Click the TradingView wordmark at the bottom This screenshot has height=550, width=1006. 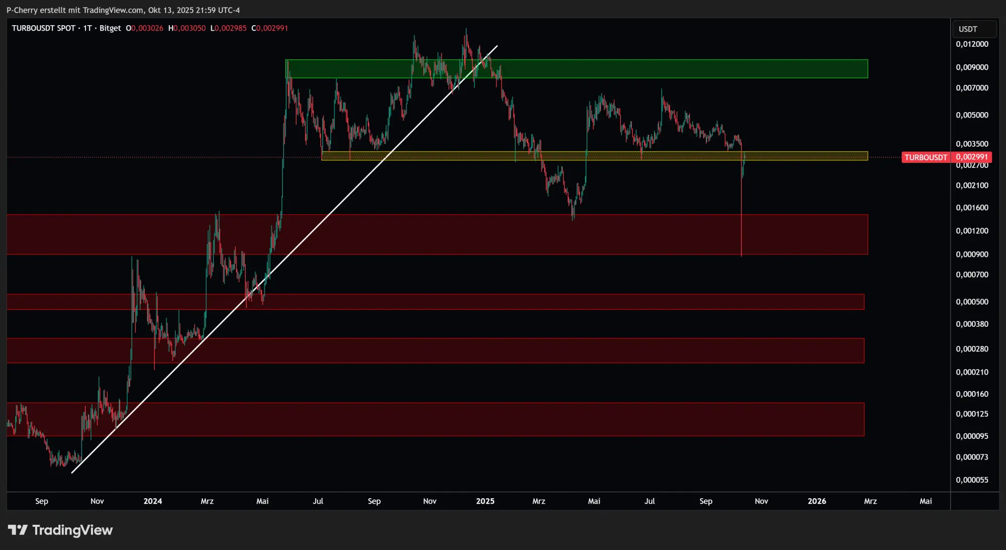pyautogui.click(x=72, y=530)
